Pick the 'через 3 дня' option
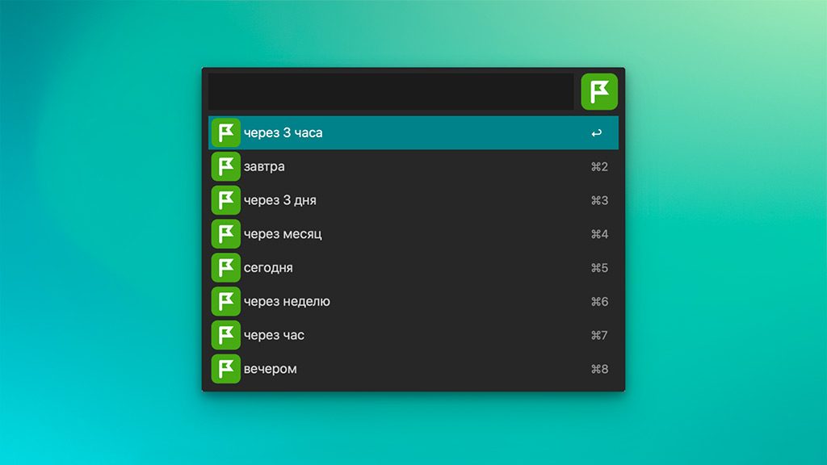The height and width of the screenshot is (465, 827). (x=413, y=200)
